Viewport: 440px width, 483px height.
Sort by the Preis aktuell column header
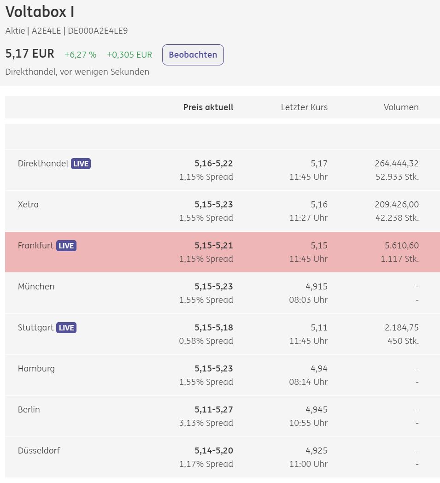tap(208, 107)
